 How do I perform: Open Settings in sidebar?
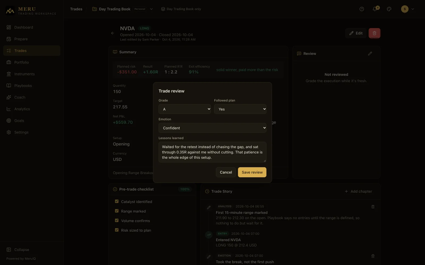(x=32, y=132)
